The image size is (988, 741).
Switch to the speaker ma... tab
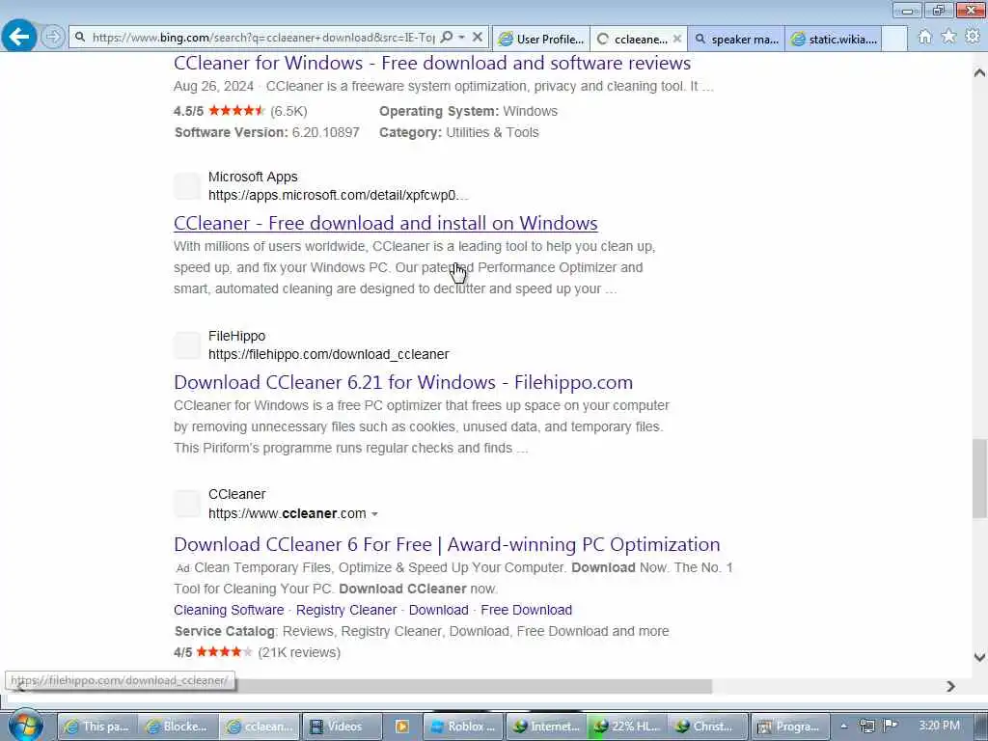click(x=736, y=39)
